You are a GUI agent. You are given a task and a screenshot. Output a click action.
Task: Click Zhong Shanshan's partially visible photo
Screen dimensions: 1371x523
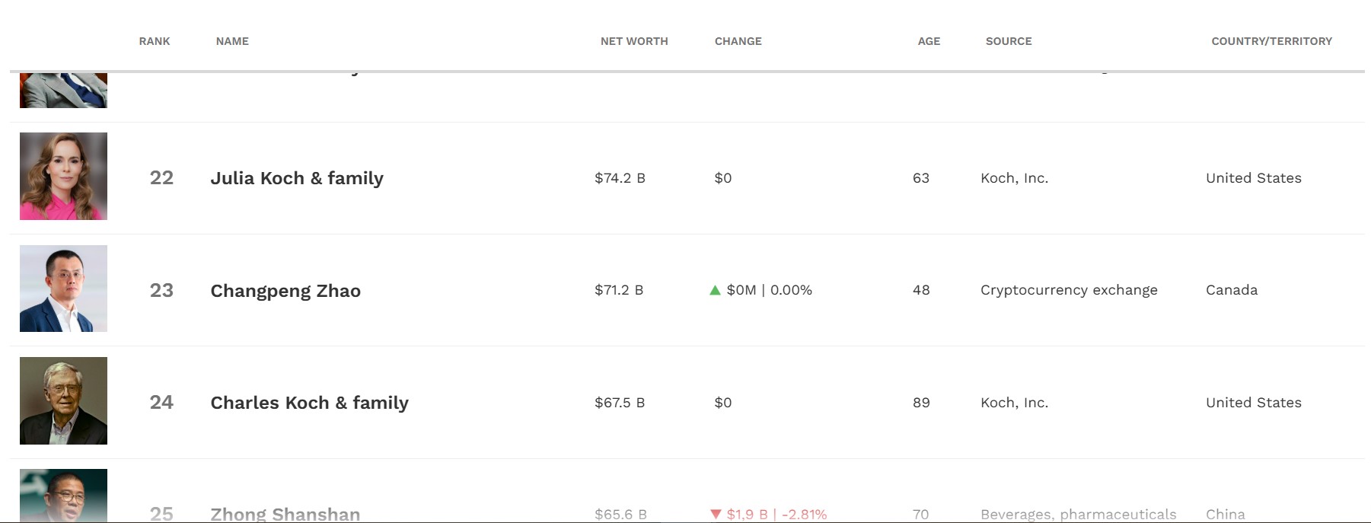63,495
